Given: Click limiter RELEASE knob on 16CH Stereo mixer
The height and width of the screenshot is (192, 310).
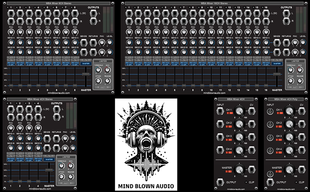Looking at the screenshot, I should click(300, 81).
